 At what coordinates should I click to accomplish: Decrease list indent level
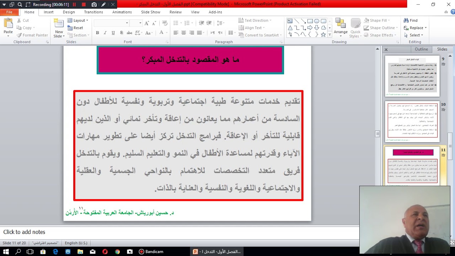point(202,23)
